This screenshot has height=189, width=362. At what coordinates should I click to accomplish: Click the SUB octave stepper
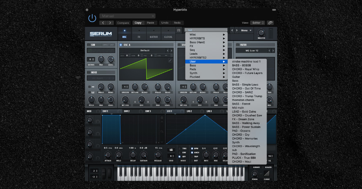[x=91, y=59]
